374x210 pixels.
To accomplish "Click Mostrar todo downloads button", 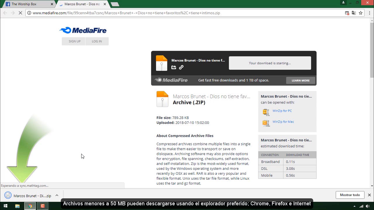I will pos(350,195).
